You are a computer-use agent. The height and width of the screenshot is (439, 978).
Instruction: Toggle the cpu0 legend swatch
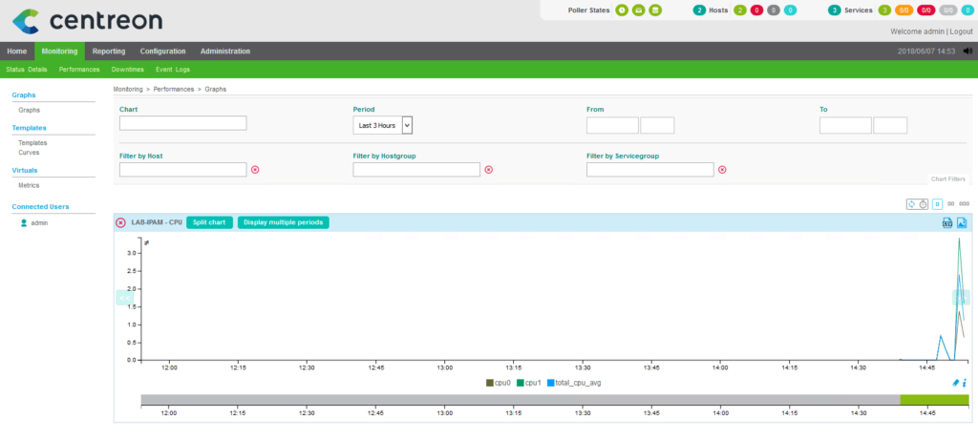[490, 383]
